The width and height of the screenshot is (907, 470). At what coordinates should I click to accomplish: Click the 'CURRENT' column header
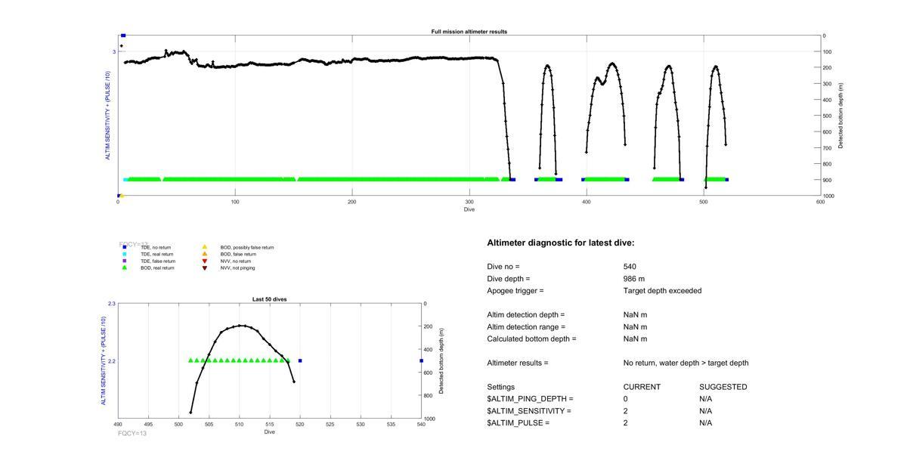click(642, 387)
